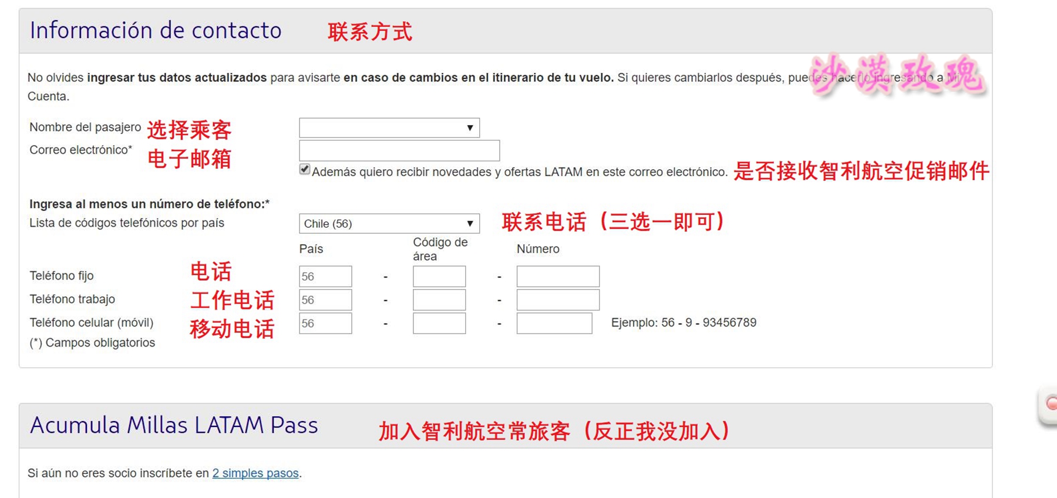The height and width of the screenshot is (498, 1057).
Task: Click the 'Número' column header
Action: click(x=538, y=249)
